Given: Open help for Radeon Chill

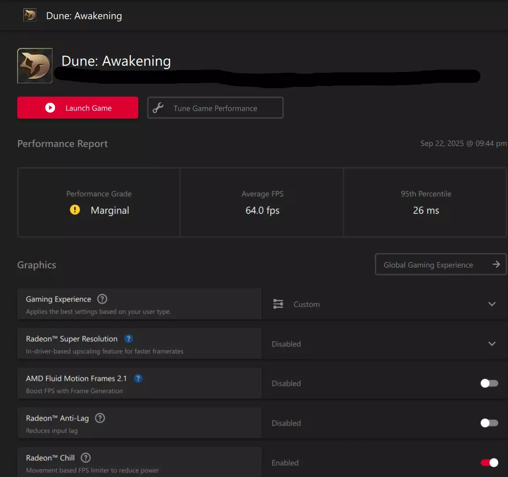Looking at the screenshot, I should [x=85, y=458].
